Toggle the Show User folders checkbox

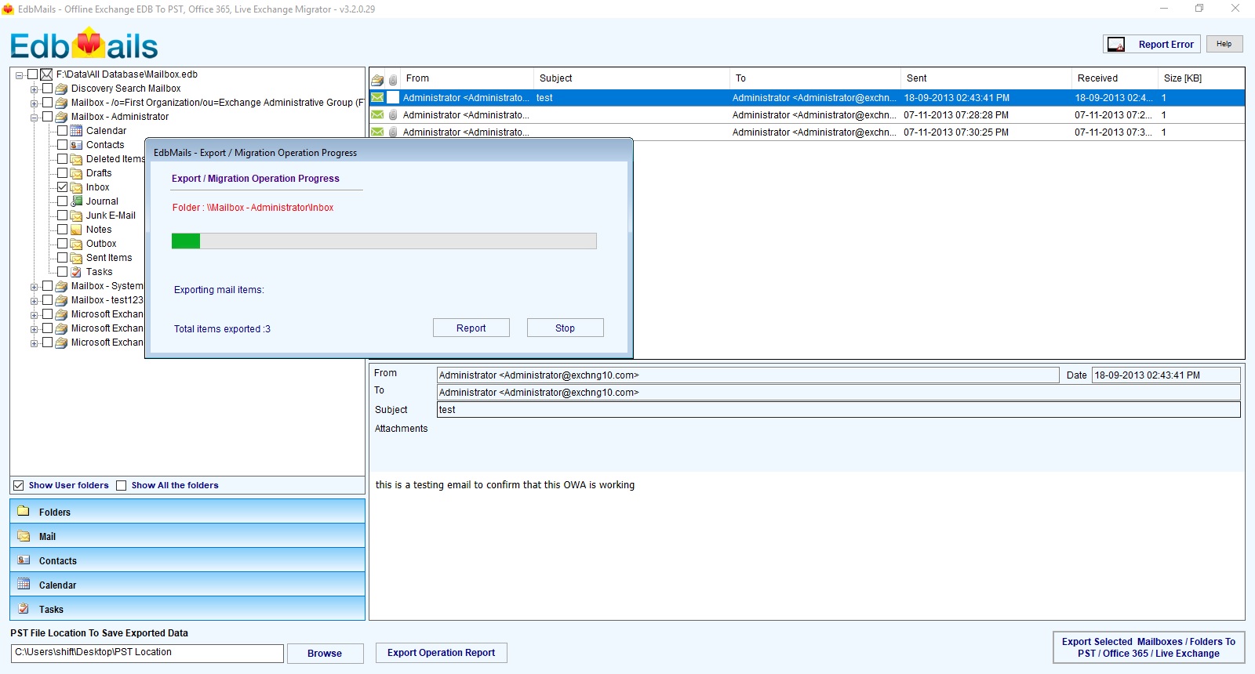[19, 486]
